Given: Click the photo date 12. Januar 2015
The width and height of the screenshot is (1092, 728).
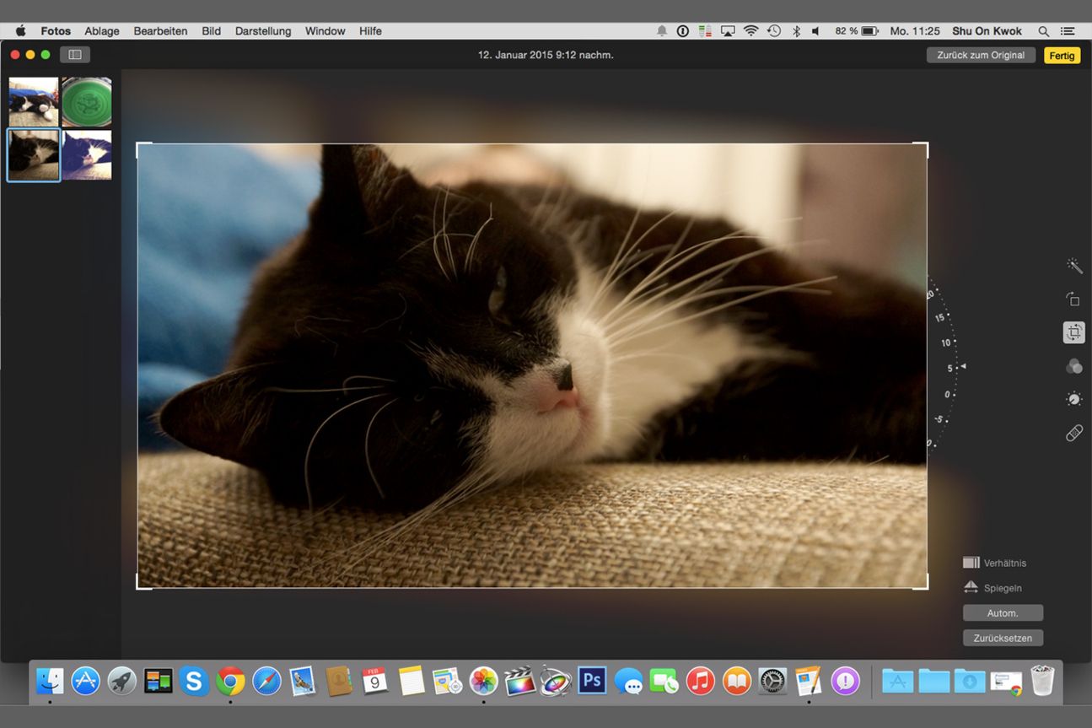Looking at the screenshot, I should pyautogui.click(x=546, y=55).
